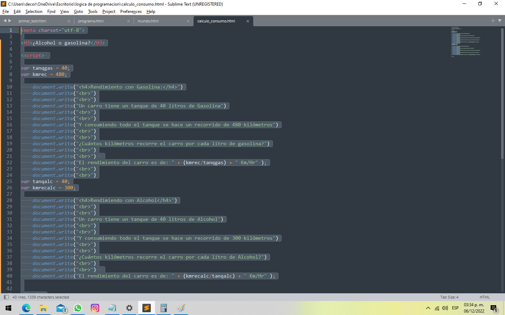The image size is (505, 315).
Task: Click the '40 litros de Gasolina' code line
Action: tap(129, 106)
